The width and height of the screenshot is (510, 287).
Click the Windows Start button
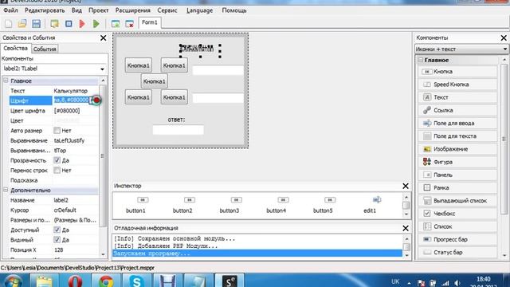[13, 281]
